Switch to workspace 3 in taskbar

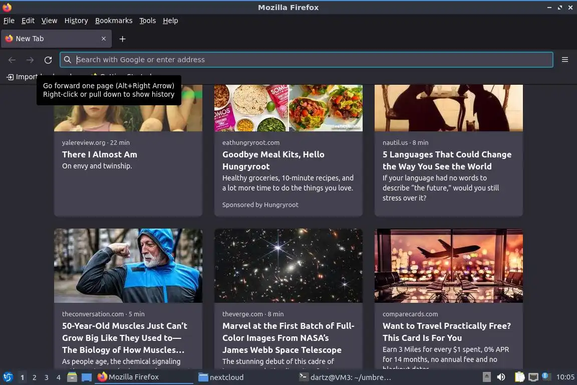[47, 377]
